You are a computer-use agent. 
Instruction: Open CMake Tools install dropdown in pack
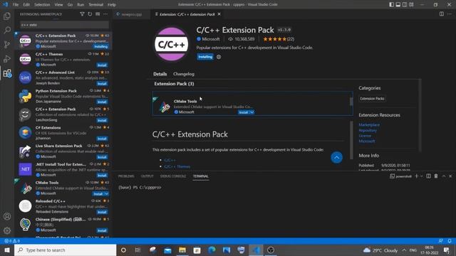click(252, 112)
